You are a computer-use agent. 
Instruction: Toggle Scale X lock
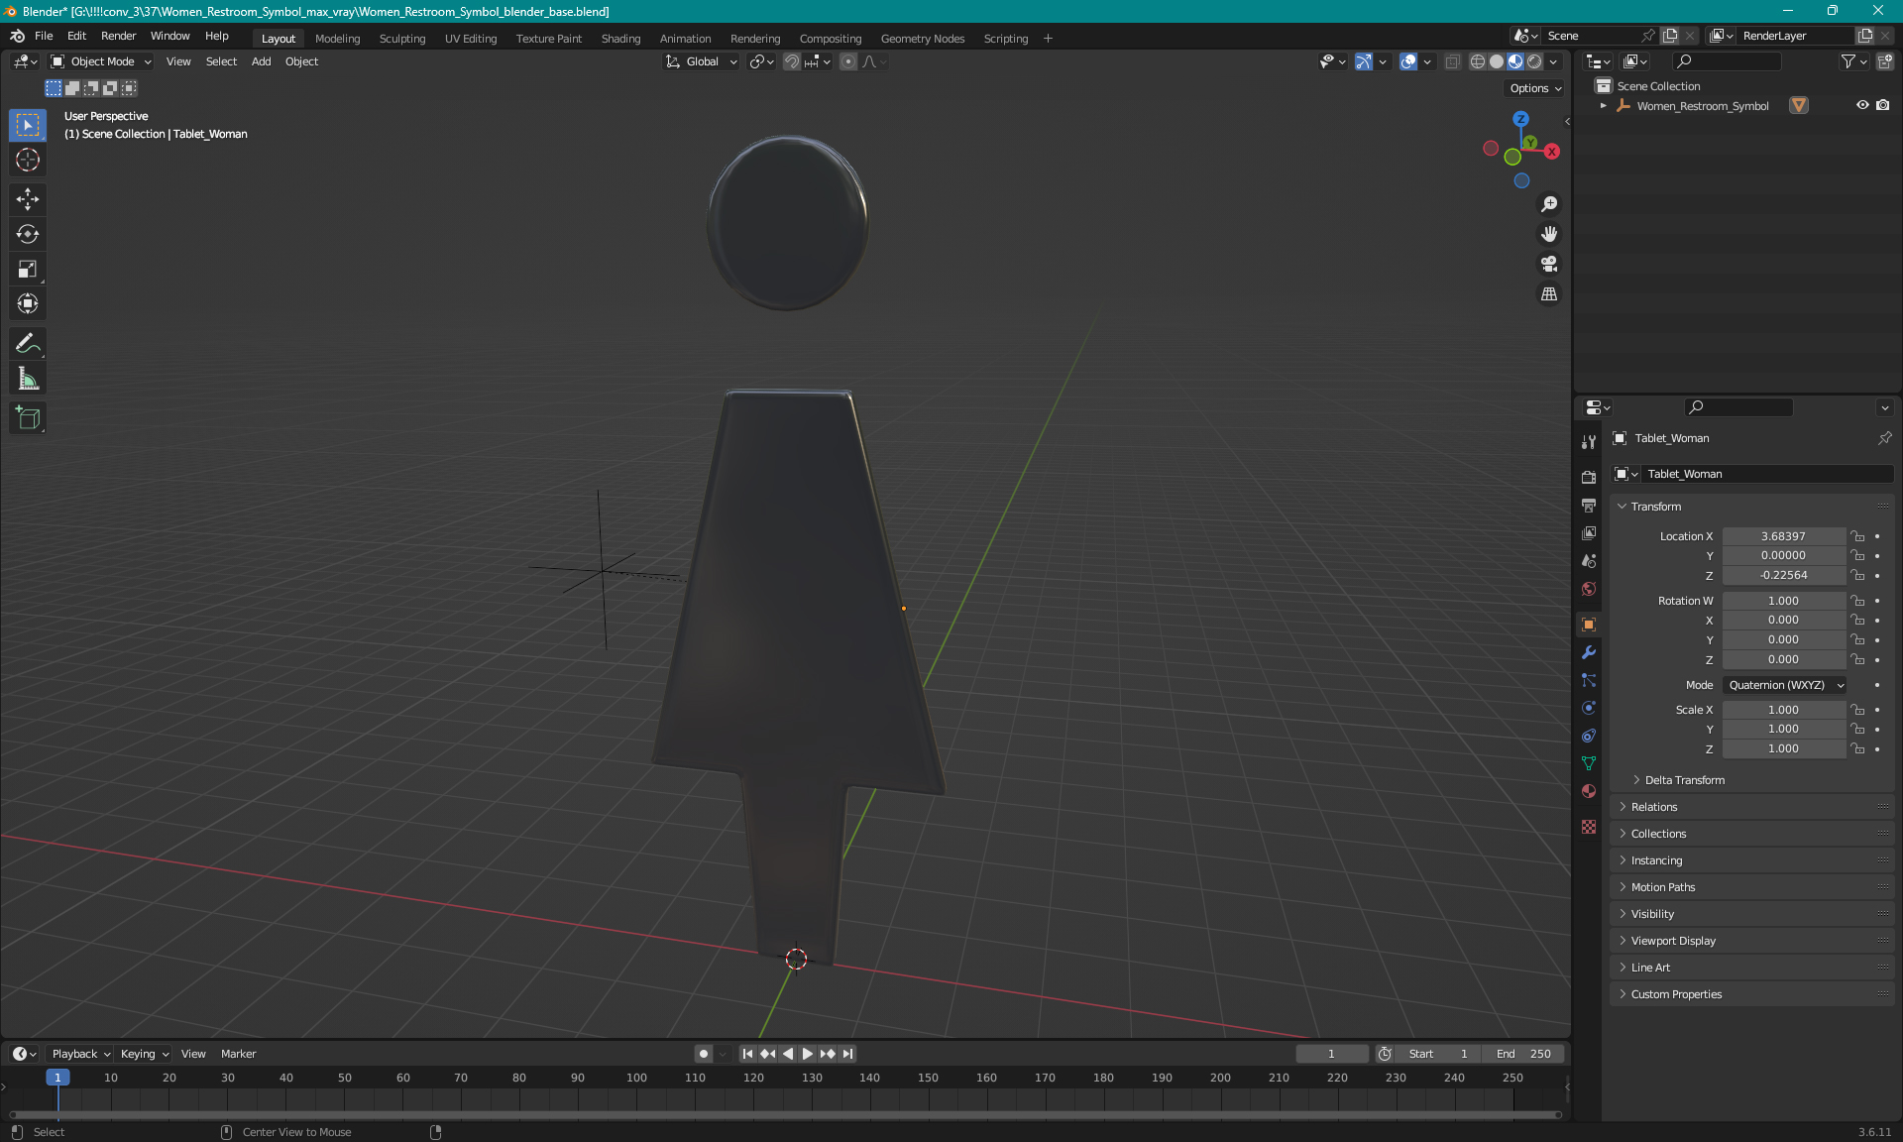1858,710
